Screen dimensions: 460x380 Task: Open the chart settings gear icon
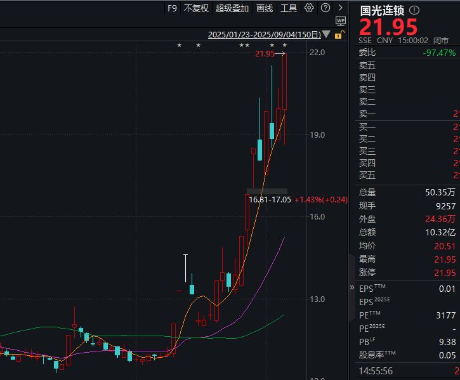tap(309, 8)
